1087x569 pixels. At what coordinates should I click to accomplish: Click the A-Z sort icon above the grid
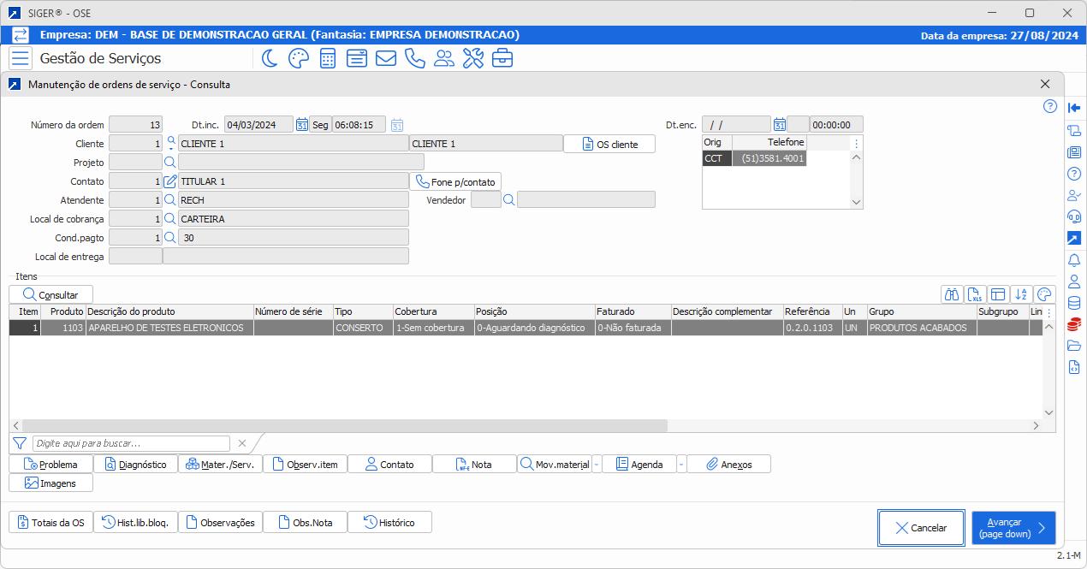[1021, 294]
